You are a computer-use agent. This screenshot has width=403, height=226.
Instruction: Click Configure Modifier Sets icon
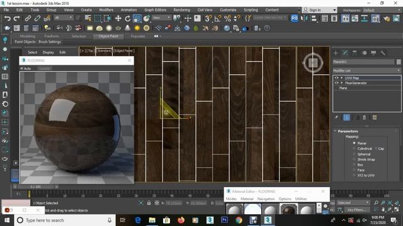(375, 117)
